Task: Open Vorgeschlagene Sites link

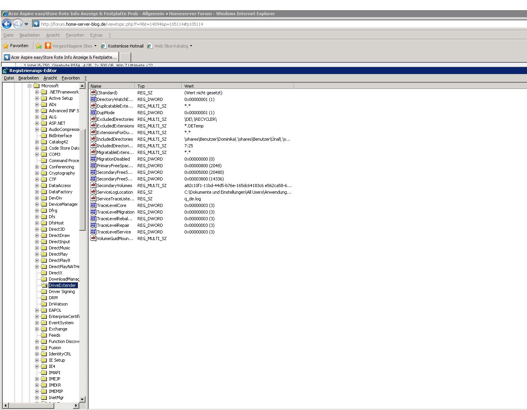Action: [72, 46]
